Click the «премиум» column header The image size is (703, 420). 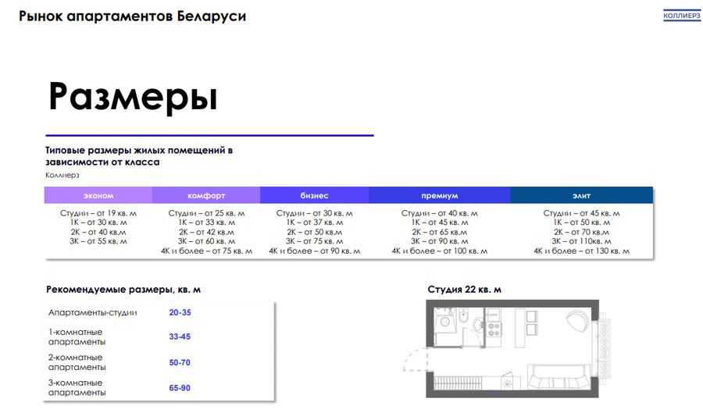(440, 196)
